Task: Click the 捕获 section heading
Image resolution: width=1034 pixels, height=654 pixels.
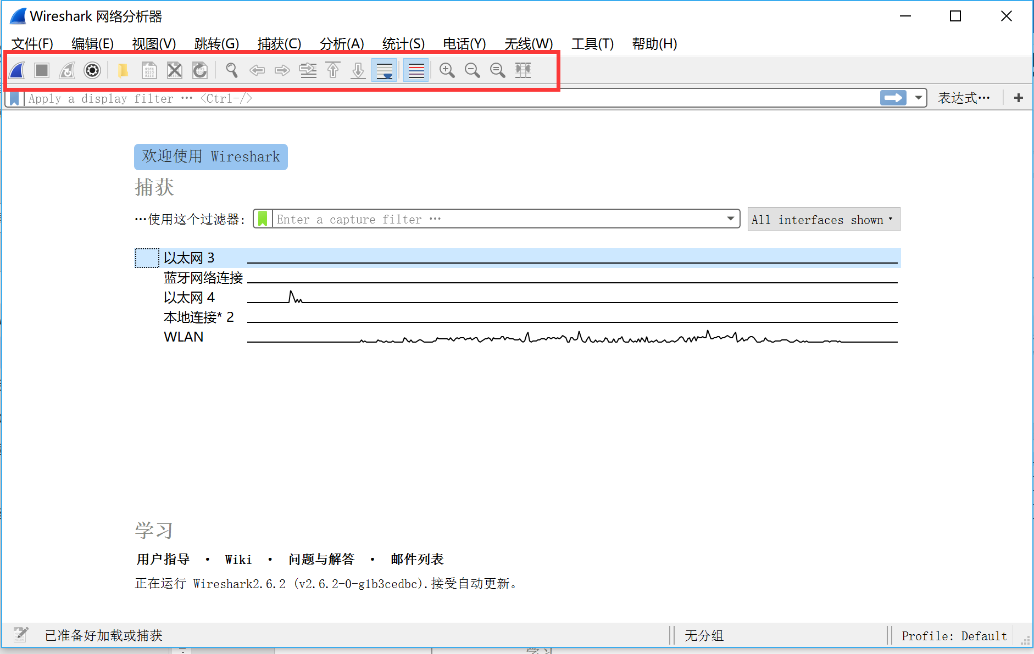Action: tap(154, 187)
